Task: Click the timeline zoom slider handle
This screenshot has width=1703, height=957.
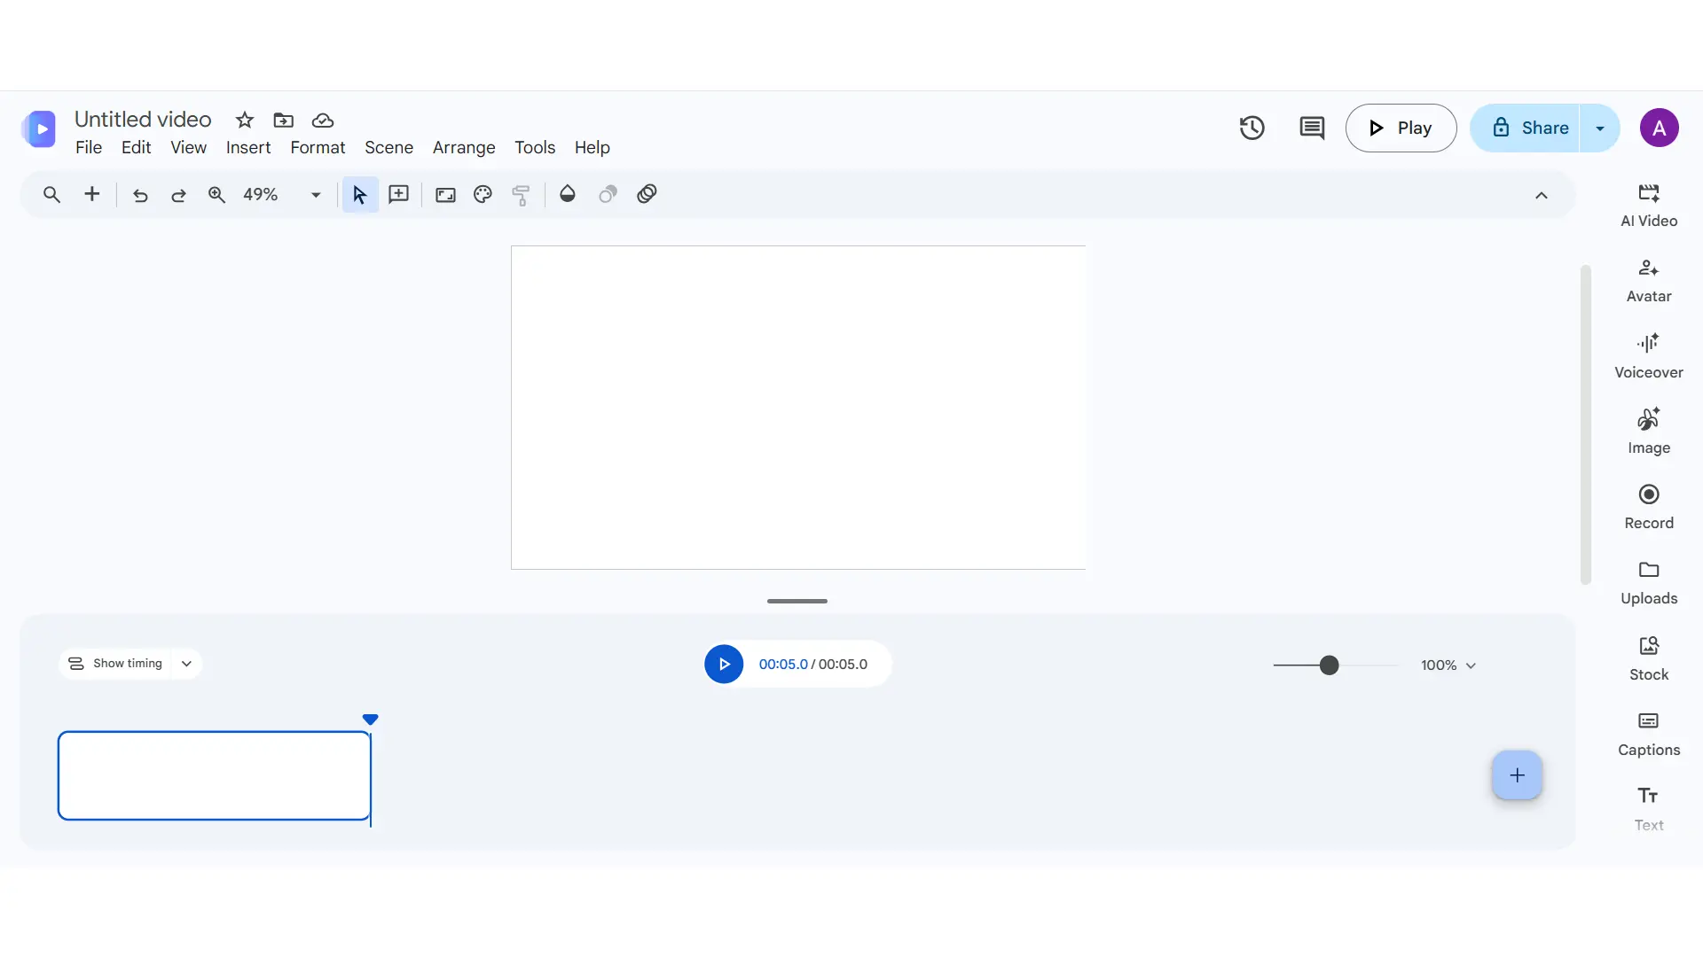Action: (1329, 665)
